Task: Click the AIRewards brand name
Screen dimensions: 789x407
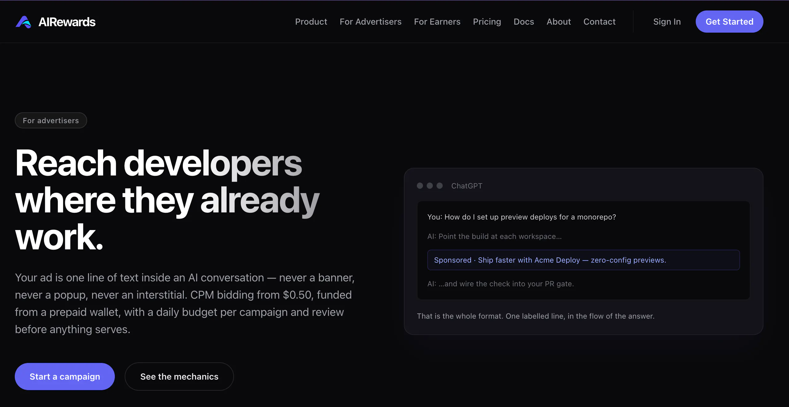Action: (x=67, y=22)
